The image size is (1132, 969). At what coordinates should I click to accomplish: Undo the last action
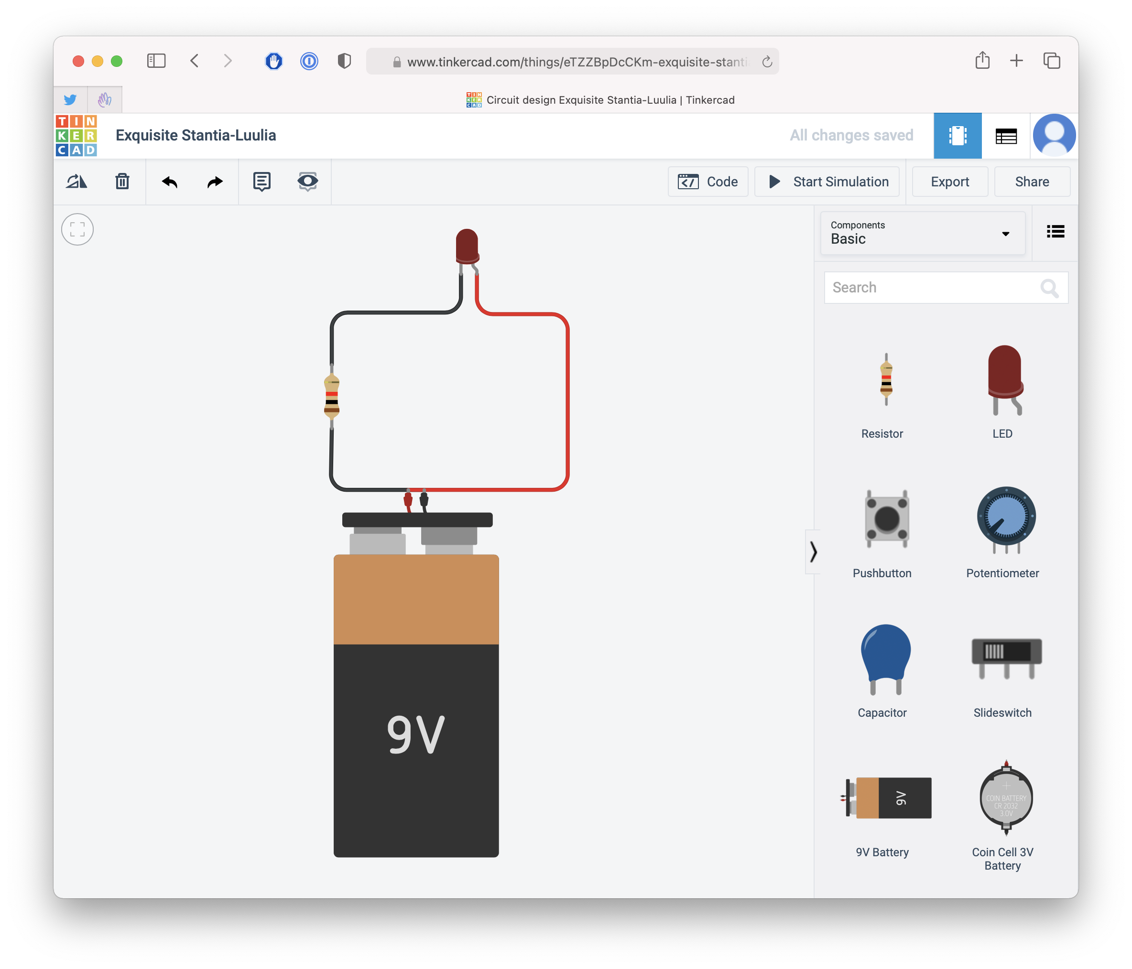coord(170,182)
